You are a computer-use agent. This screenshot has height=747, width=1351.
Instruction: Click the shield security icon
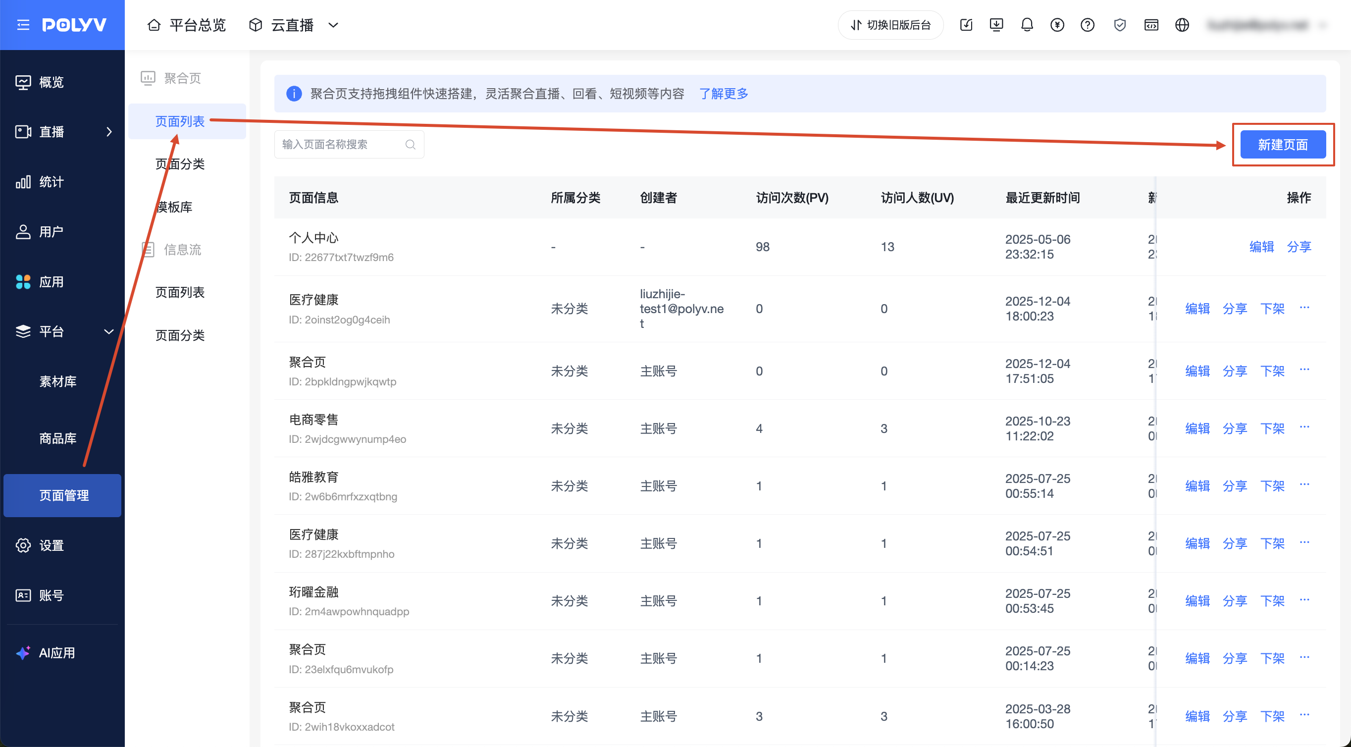[x=1120, y=25]
